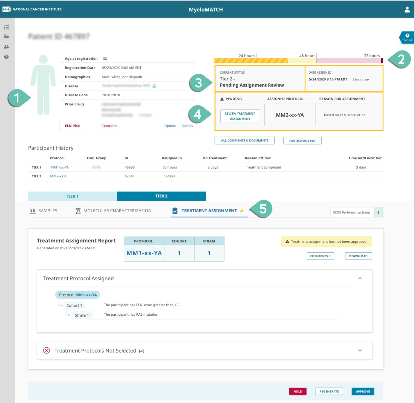Click the Molecular Characterization DNA icon
Screen dimensions: 415x403
[78, 211]
